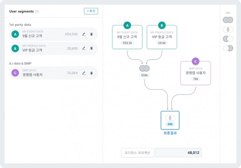
Task: Click the 1st party data section label
Action: point(20,25)
